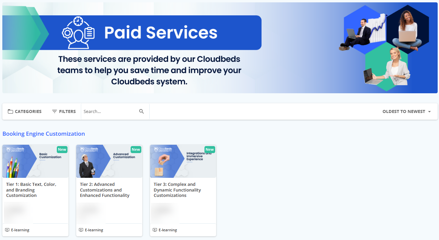Click E-learning video icon on Tier 1 card
The height and width of the screenshot is (240, 439).
click(x=7, y=230)
